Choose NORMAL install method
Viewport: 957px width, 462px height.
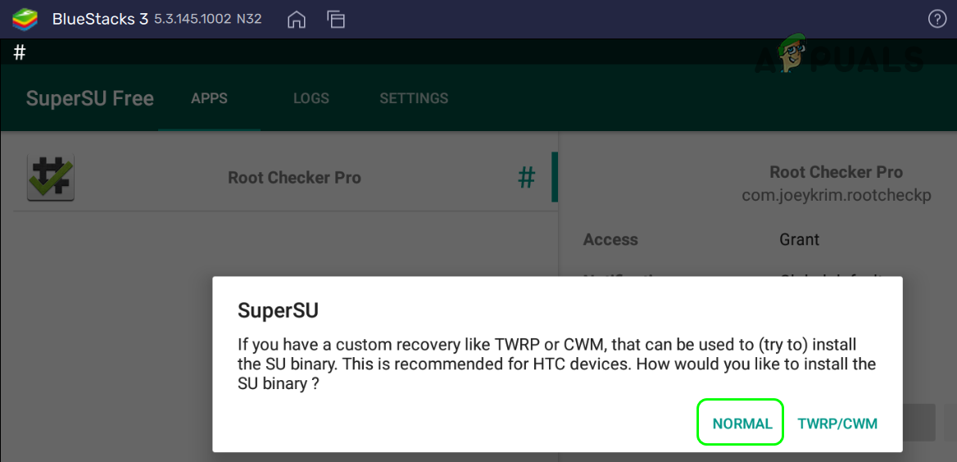point(742,423)
